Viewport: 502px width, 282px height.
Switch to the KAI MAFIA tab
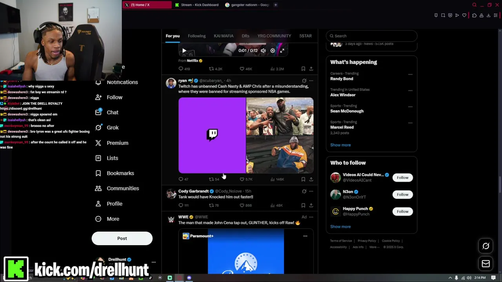(x=224, y=36)
